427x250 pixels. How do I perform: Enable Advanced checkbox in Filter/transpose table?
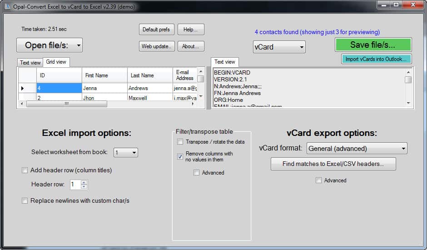[x=196, y=173]
